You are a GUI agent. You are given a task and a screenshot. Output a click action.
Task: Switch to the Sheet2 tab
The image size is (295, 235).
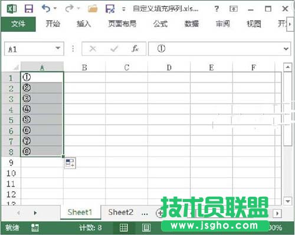120,213
